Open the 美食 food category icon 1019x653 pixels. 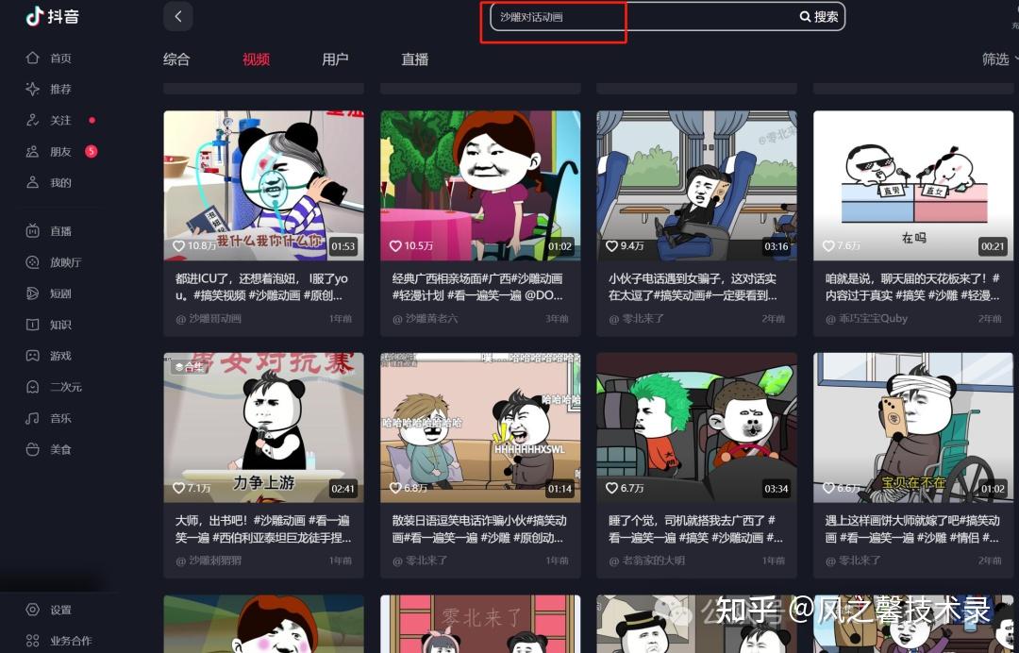point(34,449)
